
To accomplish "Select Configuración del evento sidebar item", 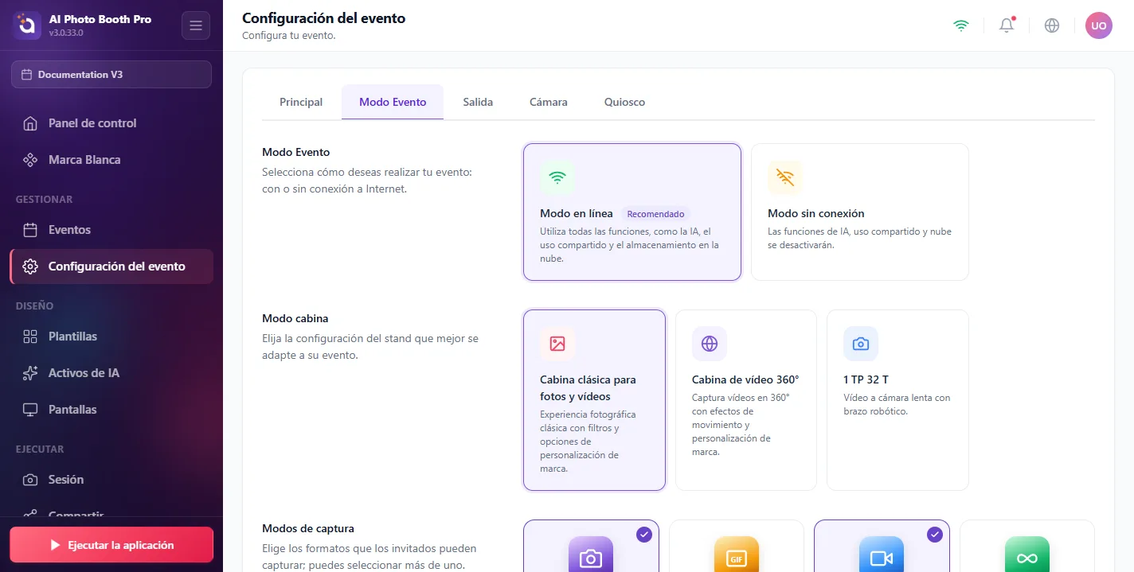I will tap(111, 267).
